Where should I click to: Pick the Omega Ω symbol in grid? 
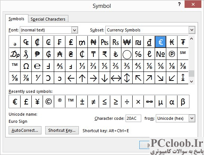pyautogui.click(x=26, y=66)
